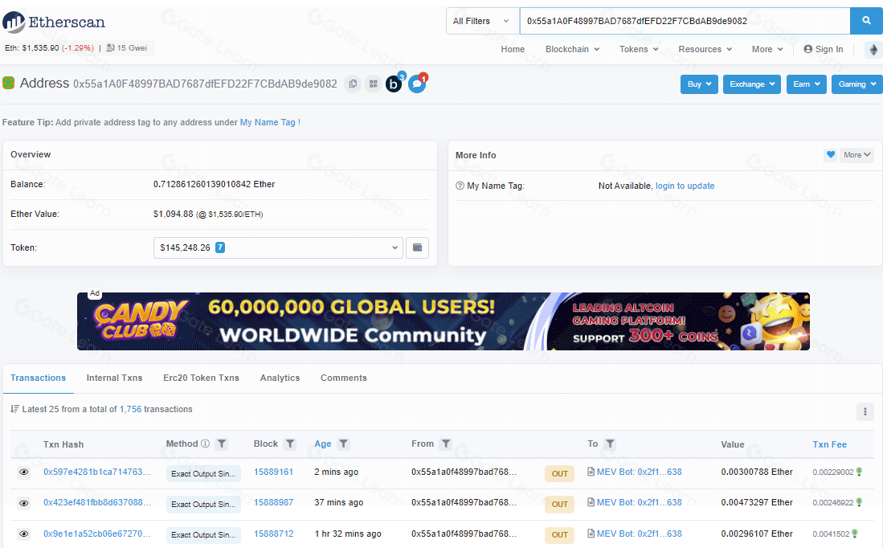Image resolution: width=883 pixels, height=548 pixels.
Task: Click the three-dot options button above table
Action: pos(865,411)
